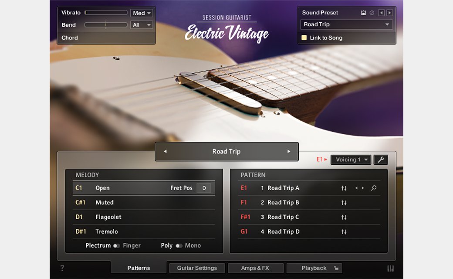Select the D1 Flageolet melody articulation
This screenshot has width=453, height=279.
point(144,217)
